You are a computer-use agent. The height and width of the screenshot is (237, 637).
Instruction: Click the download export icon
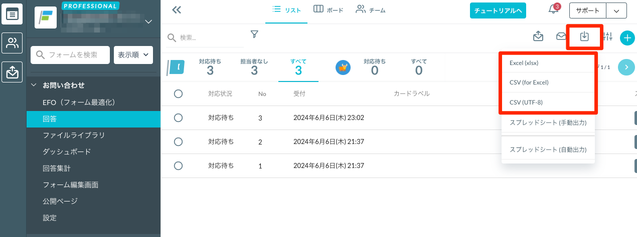584,36
